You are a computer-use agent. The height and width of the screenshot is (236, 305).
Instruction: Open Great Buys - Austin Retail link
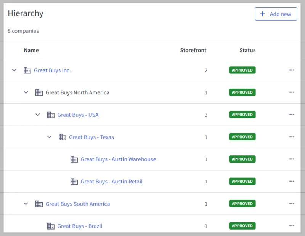coord(111,182)
